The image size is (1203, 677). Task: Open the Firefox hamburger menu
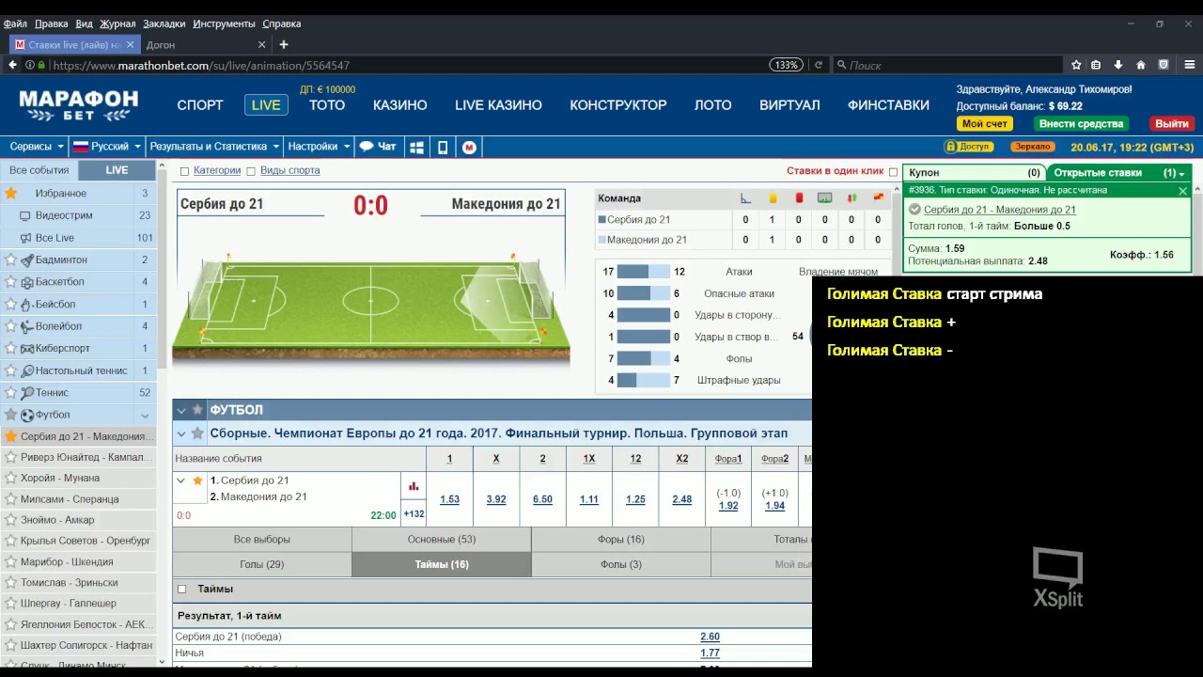coord(1190,65)
